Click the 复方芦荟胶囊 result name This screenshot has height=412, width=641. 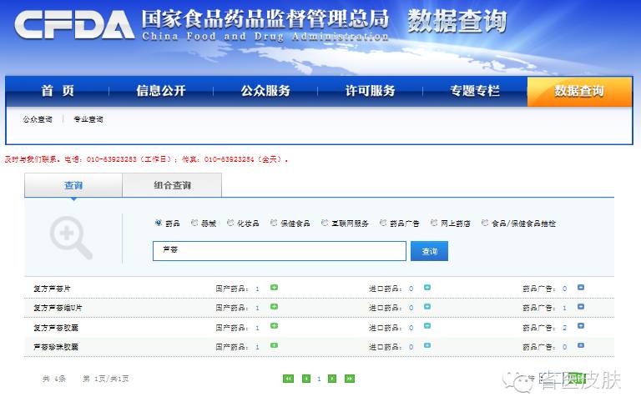tap(56, 328)
